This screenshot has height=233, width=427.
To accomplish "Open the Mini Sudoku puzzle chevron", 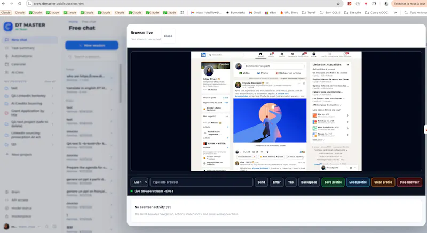I will pos(348,128).
